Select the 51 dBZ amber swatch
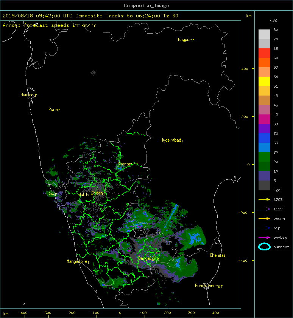Image resolution: width=293 pixels, height=318 pixels. pyautogui.click(x=264, y=91)
